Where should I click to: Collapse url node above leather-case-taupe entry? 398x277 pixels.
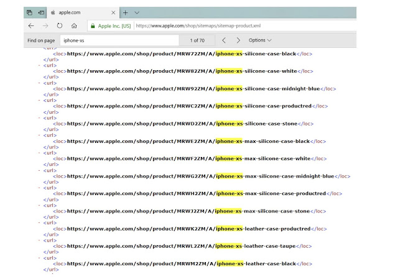(x=39, y=240)
